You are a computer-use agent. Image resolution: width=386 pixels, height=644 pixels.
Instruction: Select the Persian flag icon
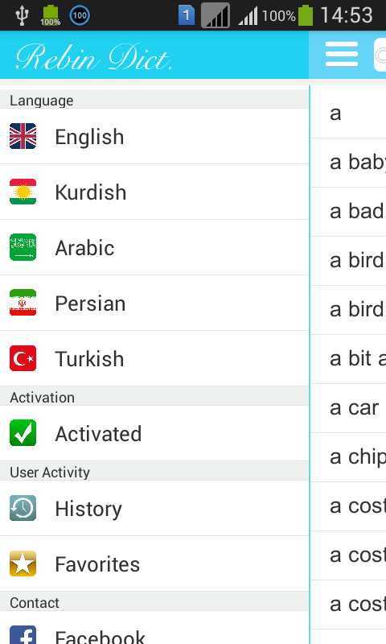23,303
